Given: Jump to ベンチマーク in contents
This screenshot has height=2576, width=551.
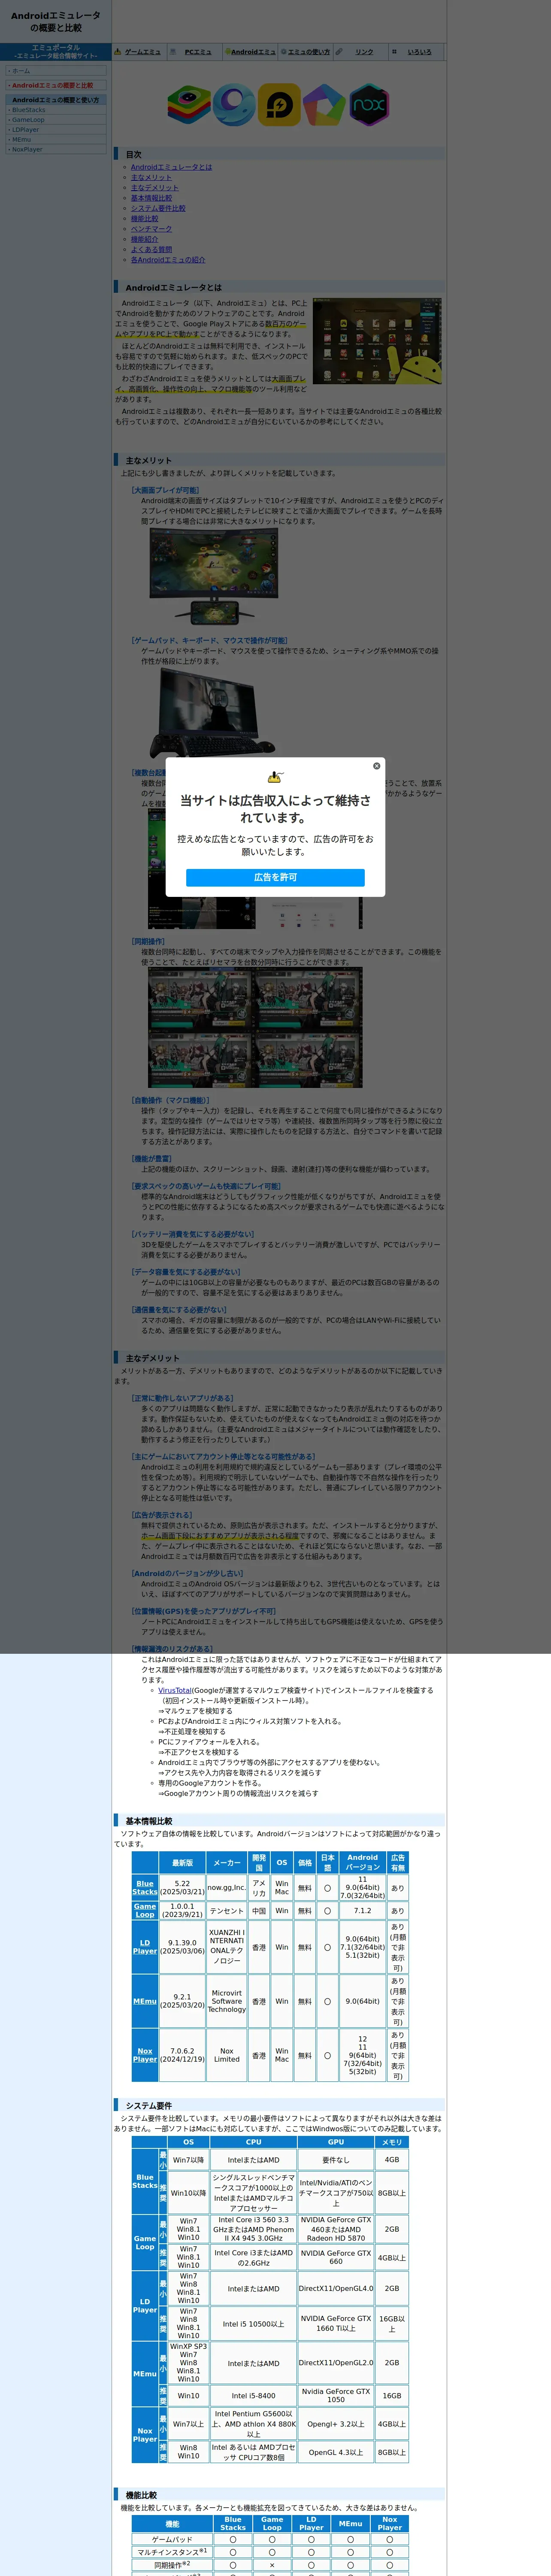Looking at the screenshot, I should pyautogui.click(x=151, y=229).
